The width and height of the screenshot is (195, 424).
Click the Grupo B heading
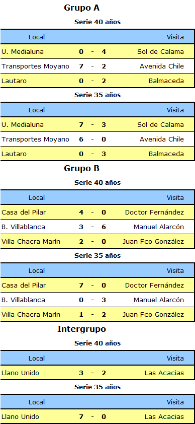click(x=82, y=169)
